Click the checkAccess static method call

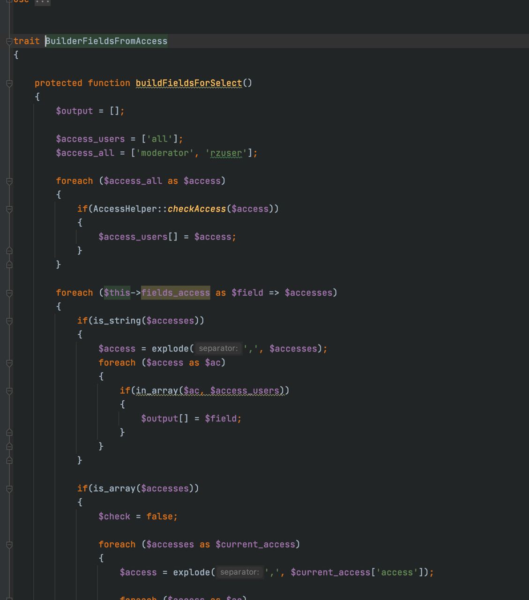tap(197, 209)
